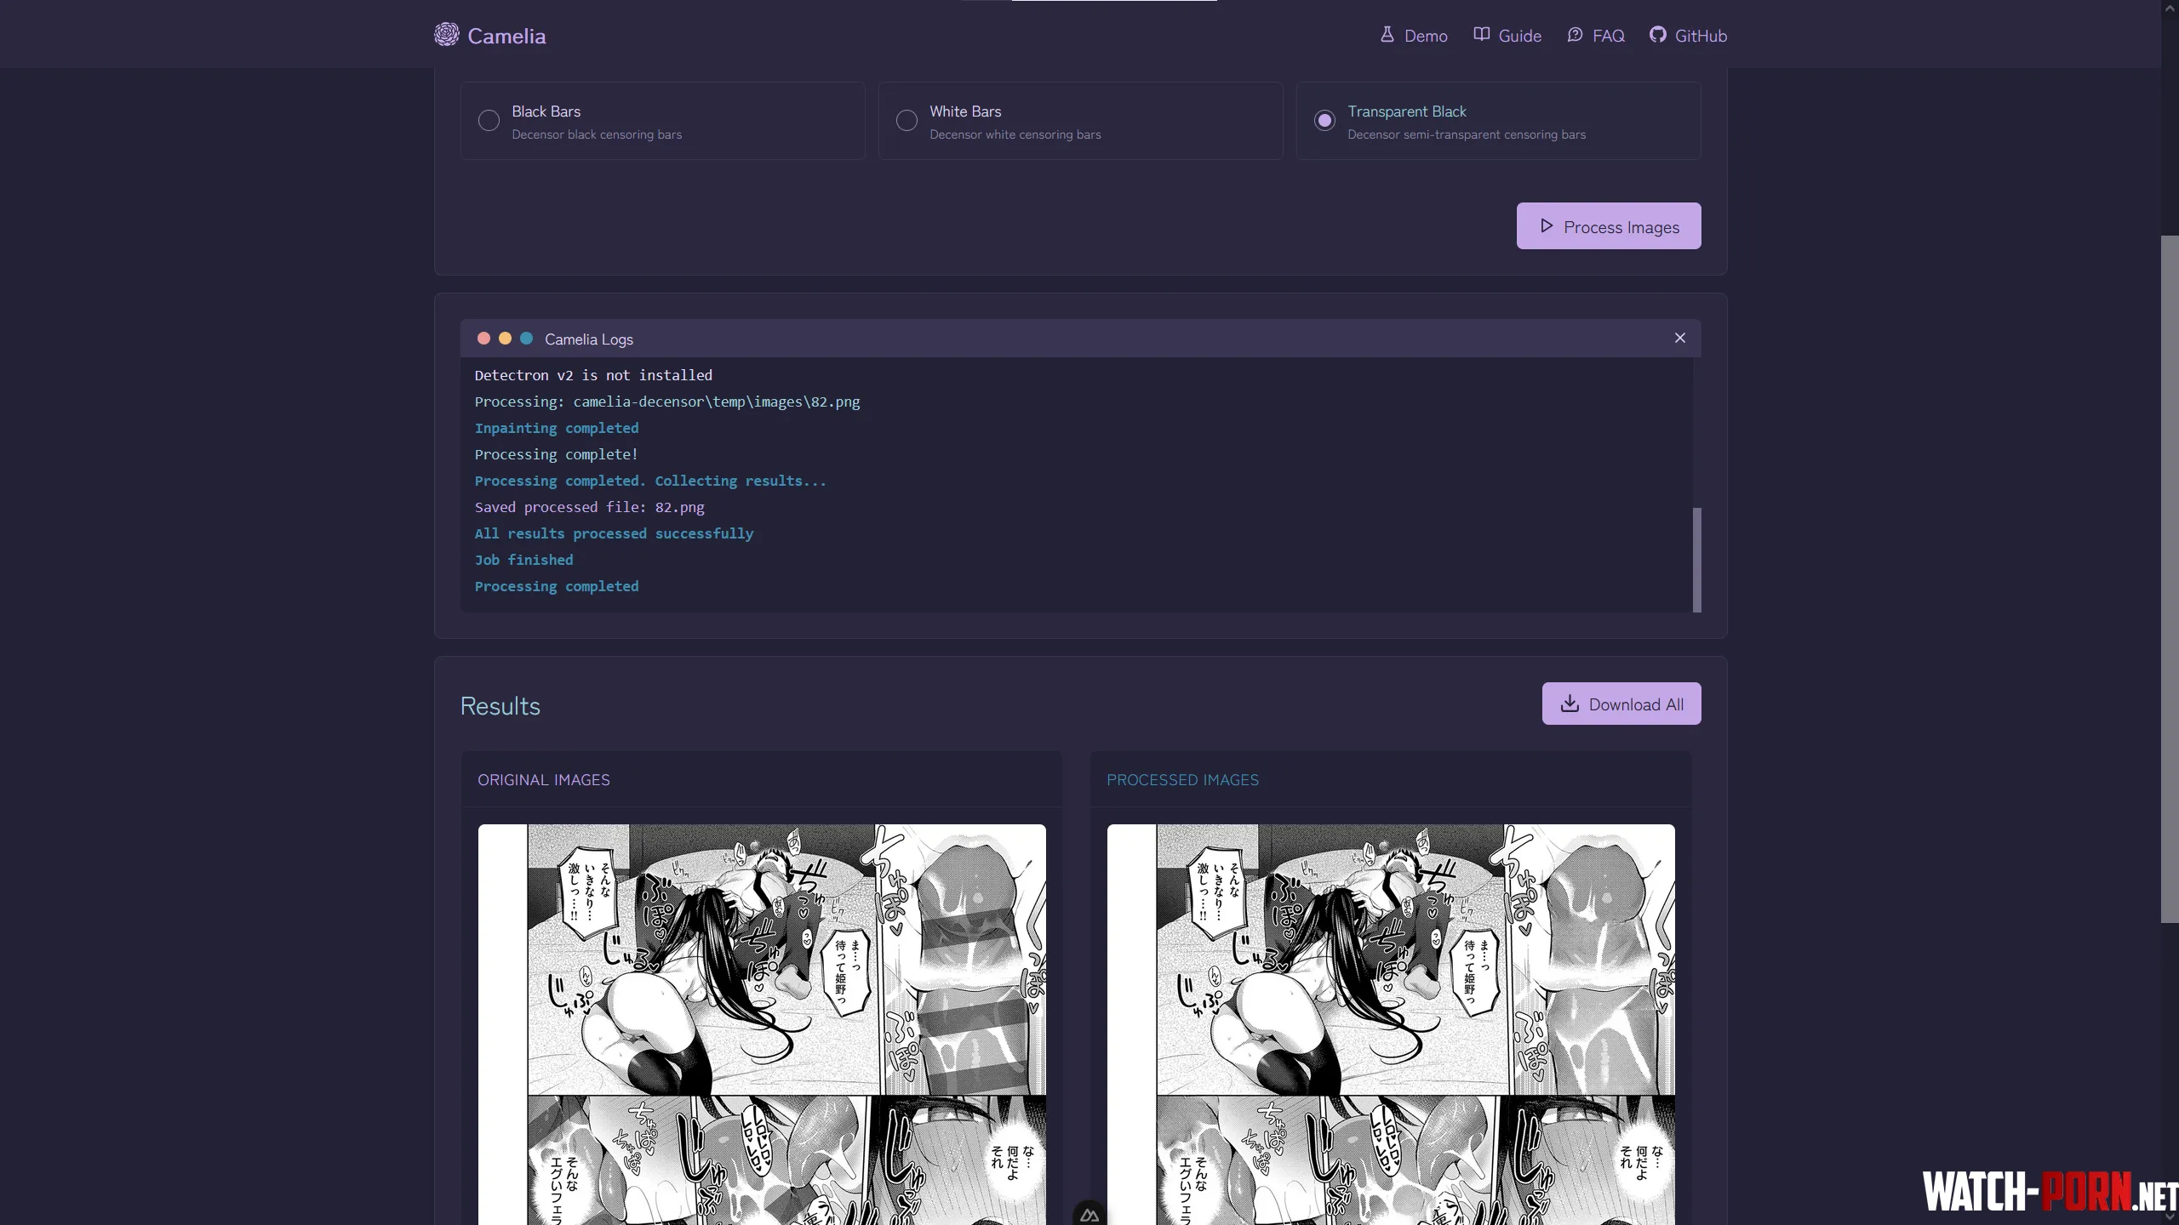The height and width of the screenshot is (1225, 2179).
Task: Open the Guide navigation link
Action: pyautogui.click(x=1519, y=36)
